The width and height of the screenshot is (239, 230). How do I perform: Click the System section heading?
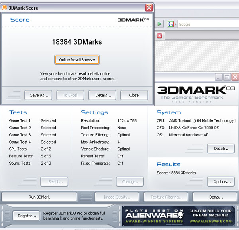click(x=169, y=112)
